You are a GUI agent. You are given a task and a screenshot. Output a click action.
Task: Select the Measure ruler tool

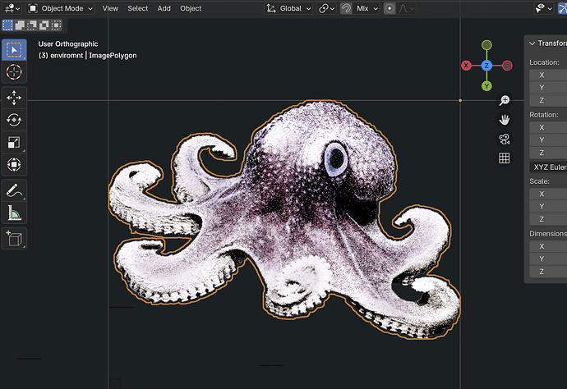coord(14,213)
